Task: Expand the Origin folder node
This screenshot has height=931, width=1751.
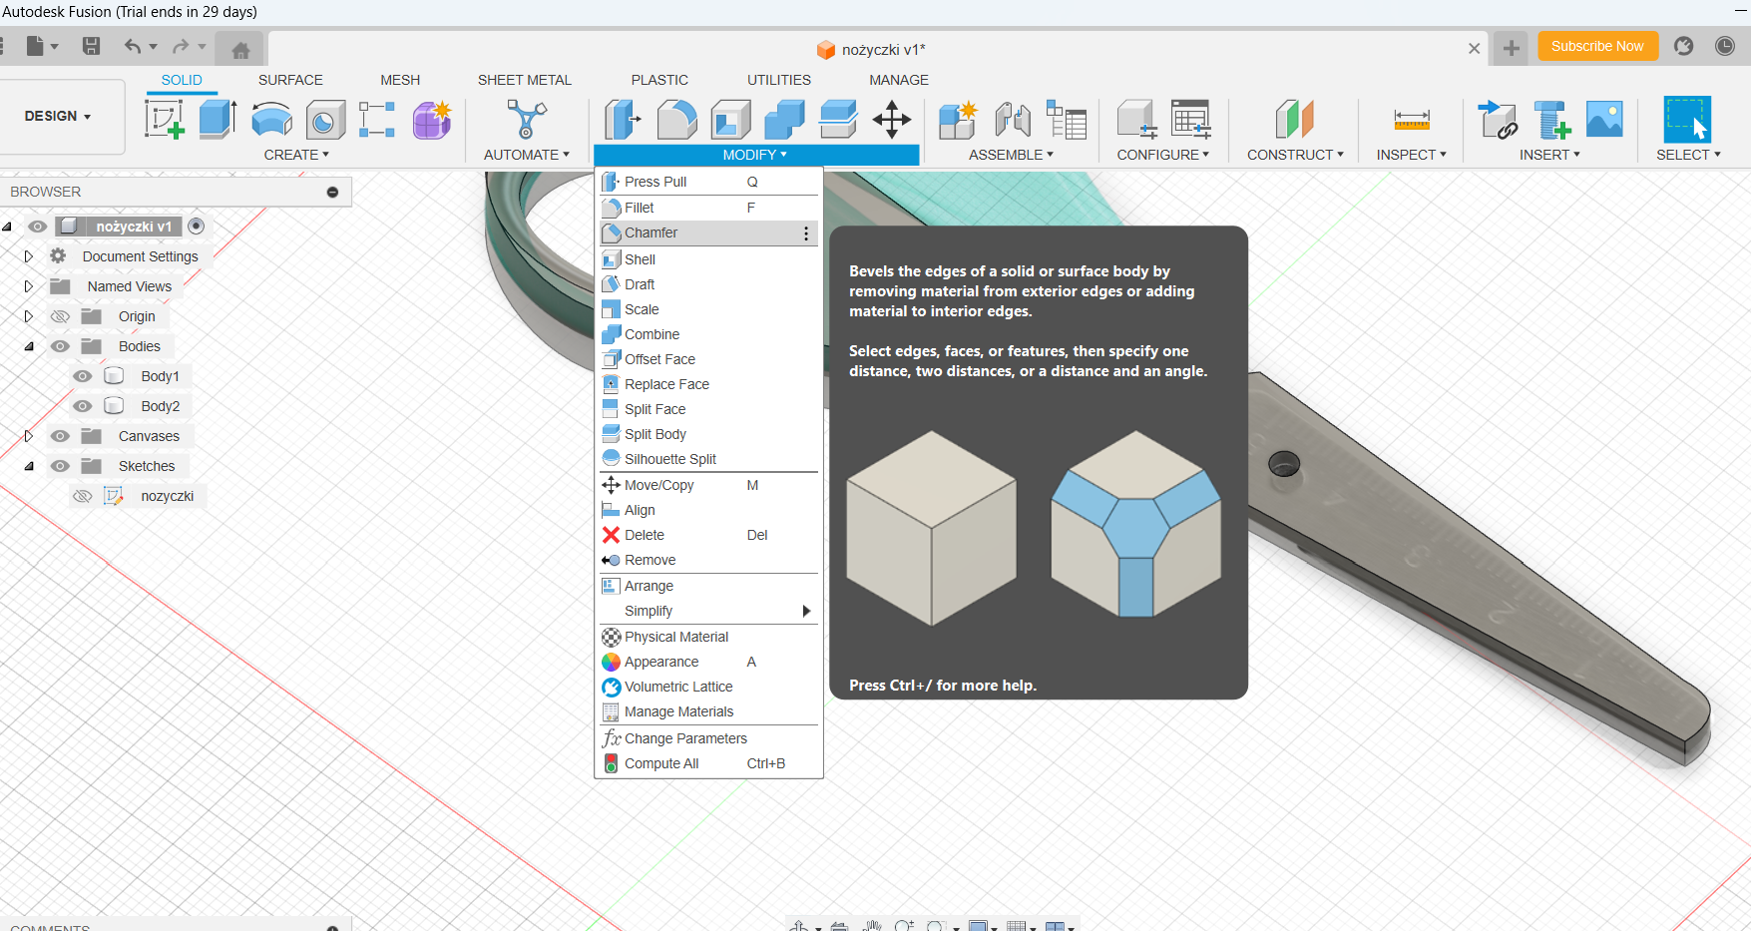Action: coord(29,316)
